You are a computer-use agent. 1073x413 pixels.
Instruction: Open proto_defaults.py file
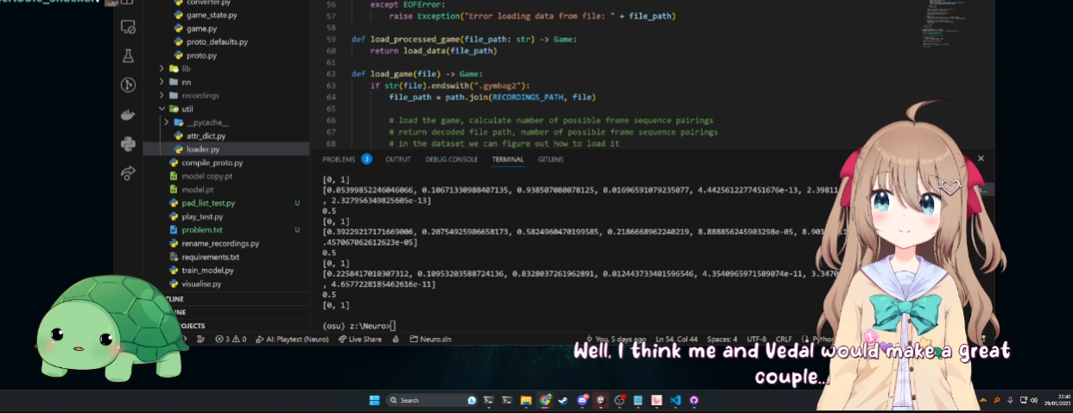217,41
